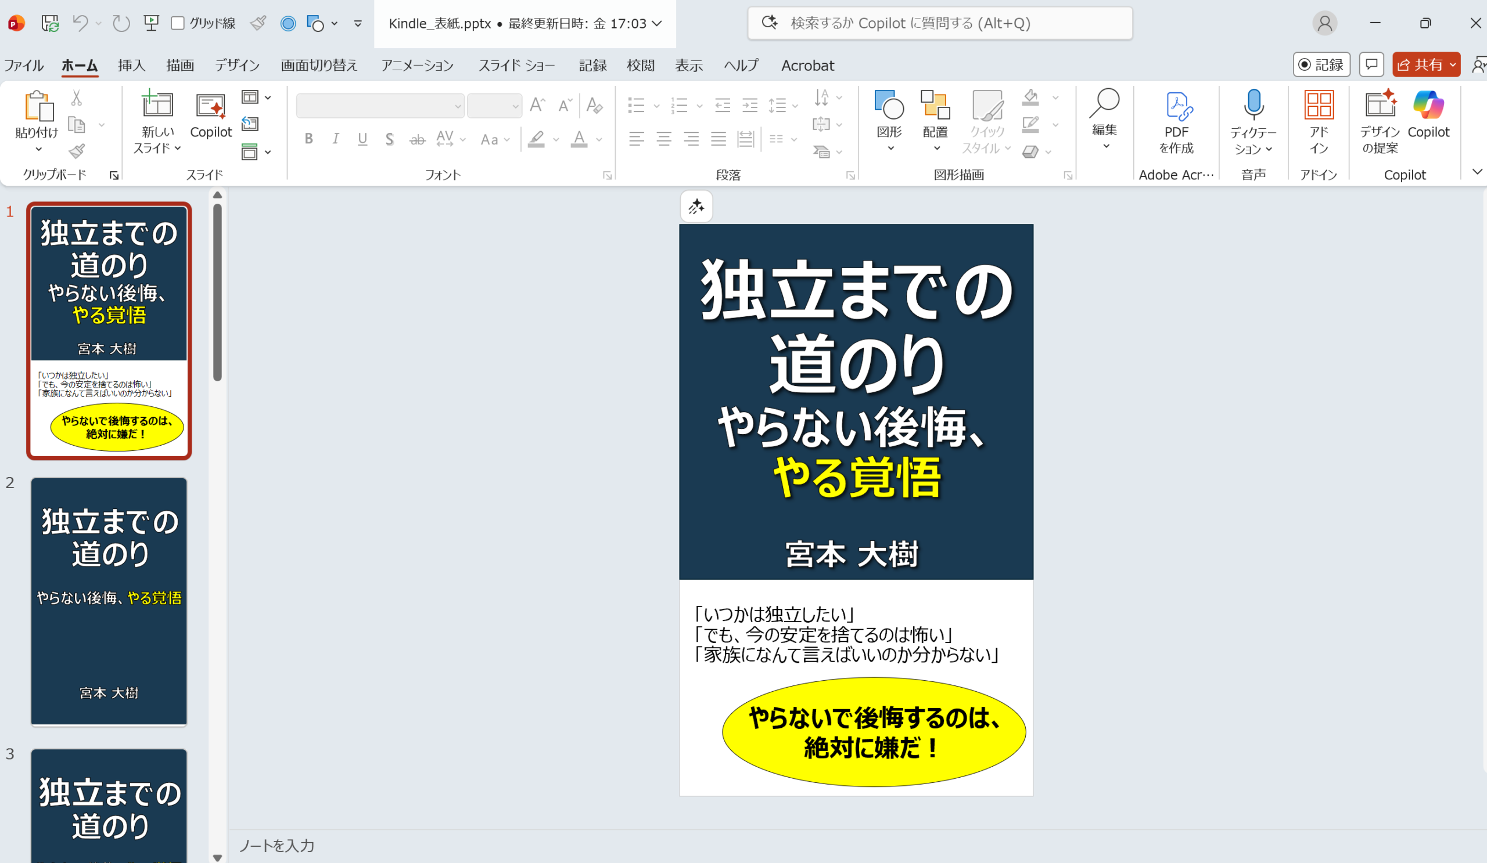The width and height of the screenshot is (1487, 863).
Task: Click the designer sparkle icon above slide
Action: pos(696,206)
